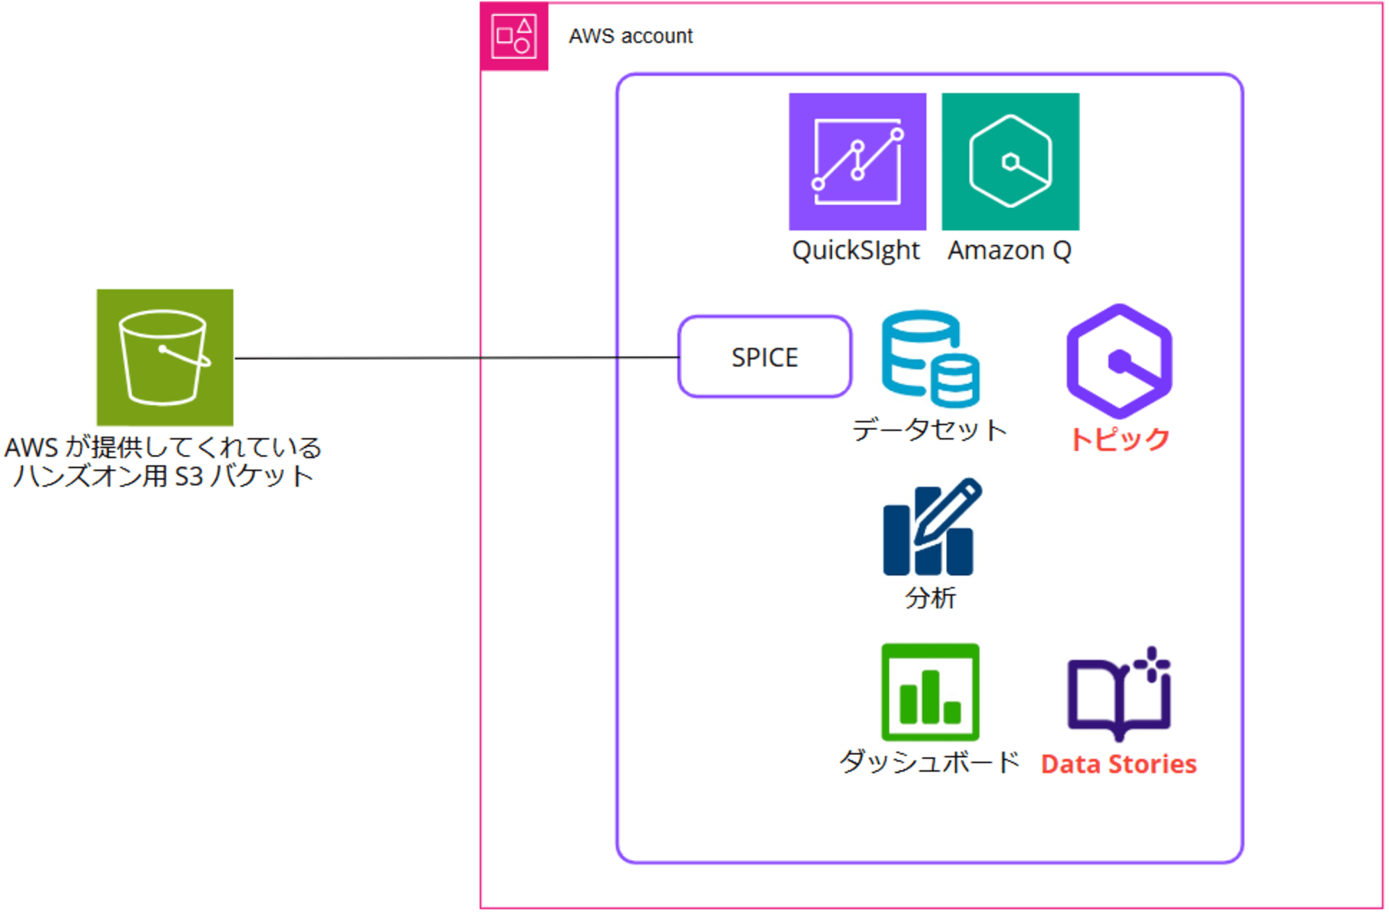The width and height of the screenshot is (1389, 912).
Task: Click the pink AWS account group icon
Action: pos(514,36)
